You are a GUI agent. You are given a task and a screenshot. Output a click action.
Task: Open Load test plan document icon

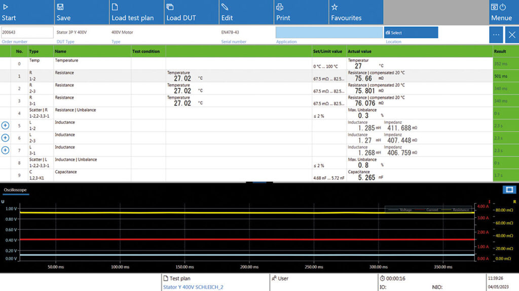pyautogui.click(x=115, y=7)
